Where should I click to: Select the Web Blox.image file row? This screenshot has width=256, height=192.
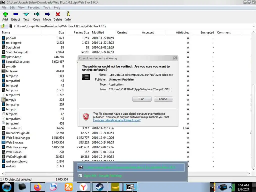[126, 147]
